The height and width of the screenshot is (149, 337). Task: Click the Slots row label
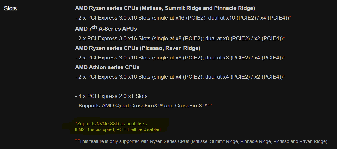[x=10, y=8]
